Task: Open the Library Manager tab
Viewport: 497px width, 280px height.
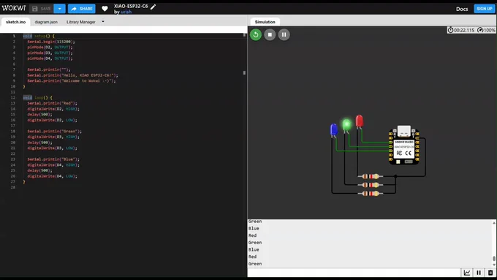Action: (81, 22)
